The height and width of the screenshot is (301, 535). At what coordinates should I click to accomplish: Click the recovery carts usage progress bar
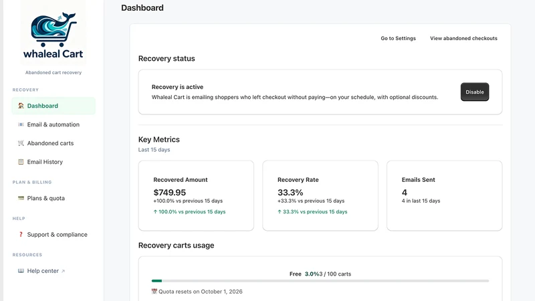(320, 281)
